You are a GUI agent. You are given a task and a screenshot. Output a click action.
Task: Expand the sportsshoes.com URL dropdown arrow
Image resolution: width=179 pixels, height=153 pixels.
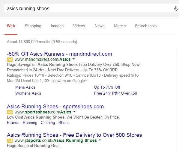74,112
